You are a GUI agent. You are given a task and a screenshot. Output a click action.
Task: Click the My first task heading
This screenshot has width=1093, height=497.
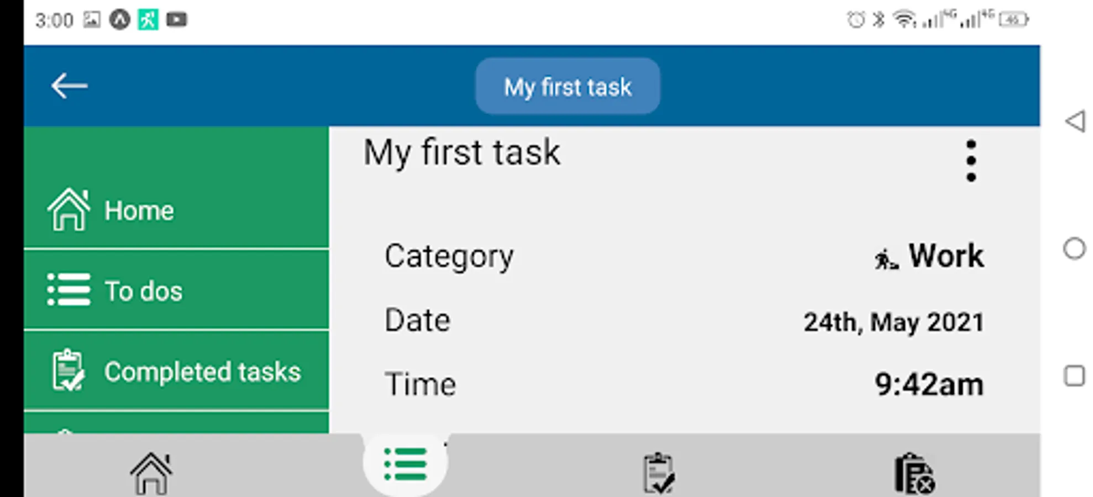pos(462,152)
